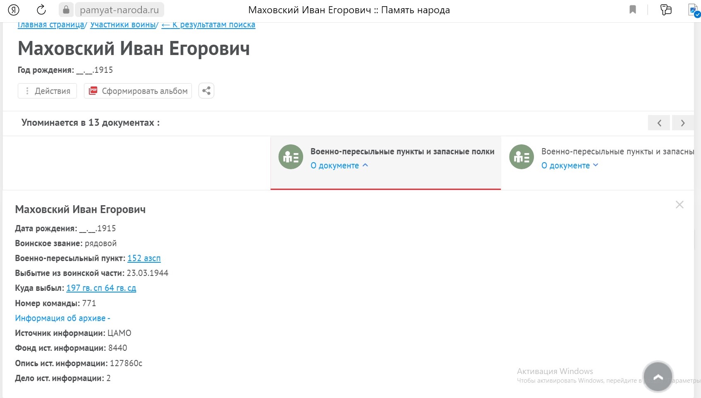Click the pamyat-naroda.ru address field
This screenshot has height=398, width=701.
[119, 10]
